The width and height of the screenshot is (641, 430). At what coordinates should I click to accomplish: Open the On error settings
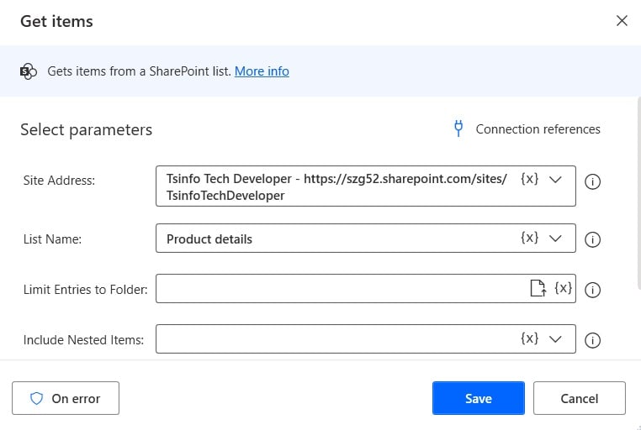(66, 398)
